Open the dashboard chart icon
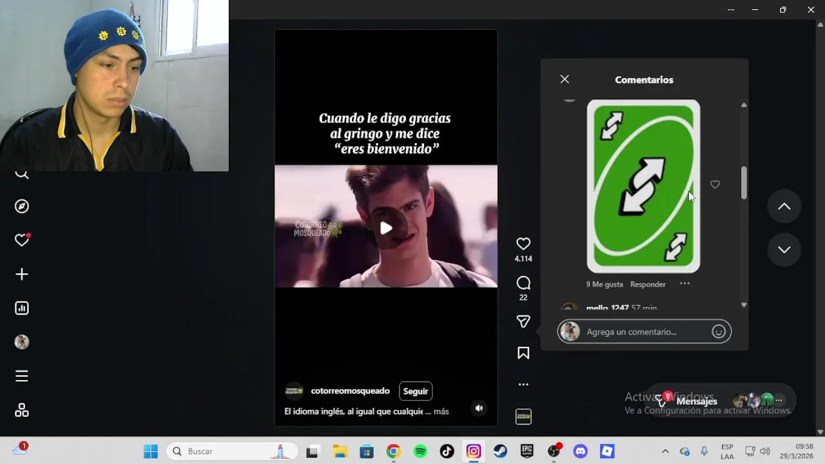The width and height of the screenshot is (825, 464). coord(22,308)
